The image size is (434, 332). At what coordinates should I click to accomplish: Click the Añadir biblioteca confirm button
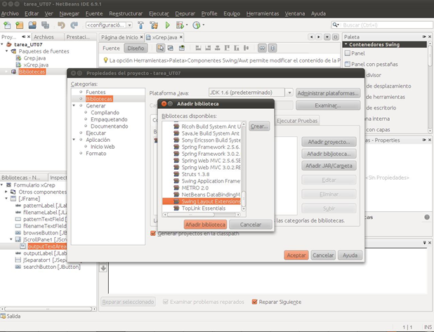tap(205, 225)
